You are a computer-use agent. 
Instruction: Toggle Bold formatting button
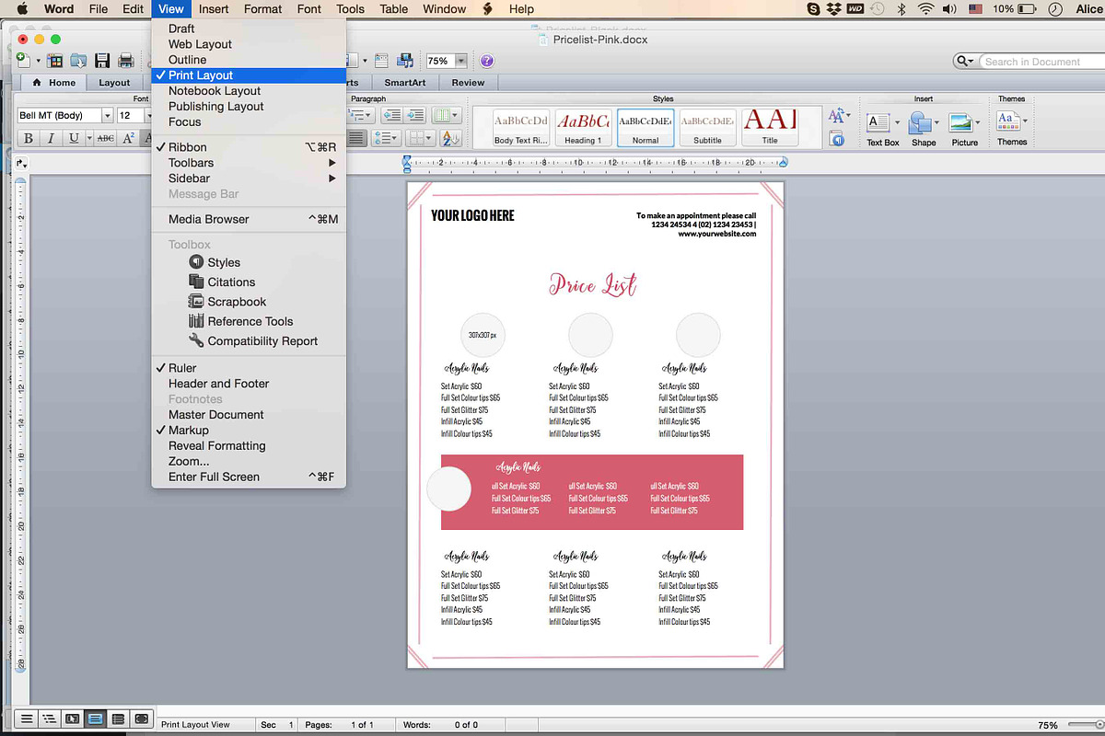28,138
